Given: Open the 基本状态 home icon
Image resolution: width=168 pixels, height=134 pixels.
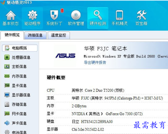Looking at the screenshot, I should [x=10, y=15].
